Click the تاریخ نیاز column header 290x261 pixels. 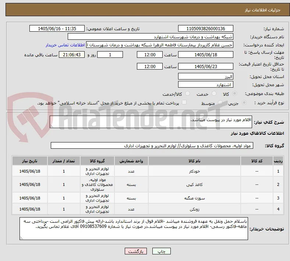[30, 161]
